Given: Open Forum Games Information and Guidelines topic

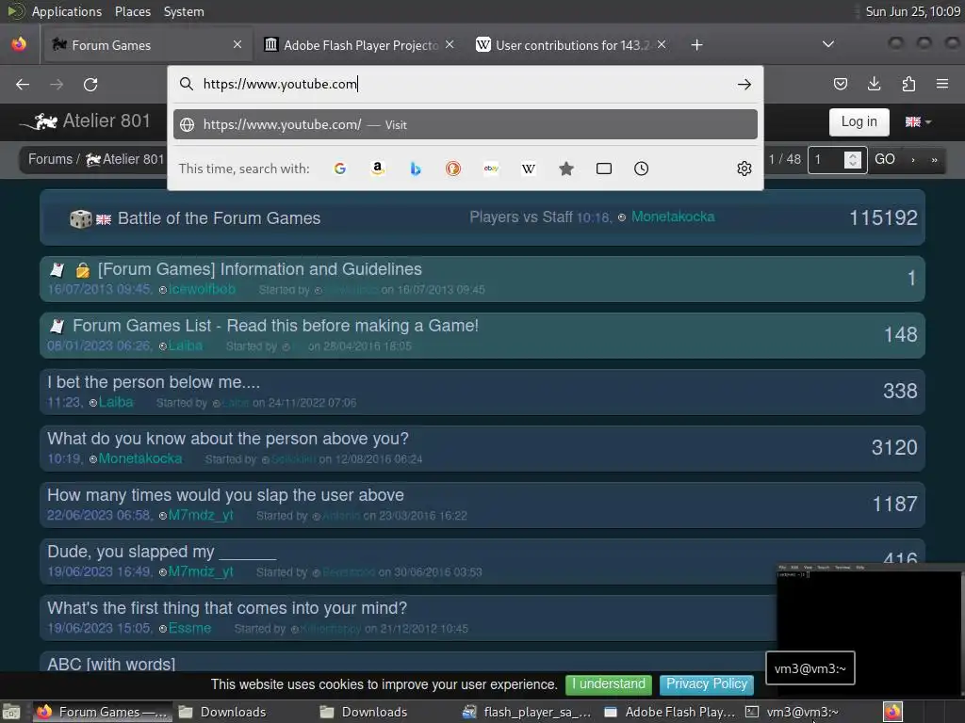Looking at the screenshot, I should [x=260, y=269].
